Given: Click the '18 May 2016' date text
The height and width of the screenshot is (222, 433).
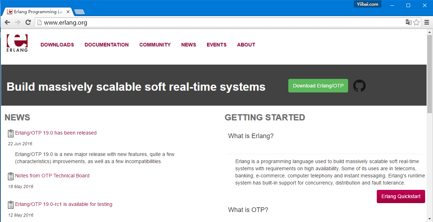Looking at the screenshot, I should click(x=20, y=187).
